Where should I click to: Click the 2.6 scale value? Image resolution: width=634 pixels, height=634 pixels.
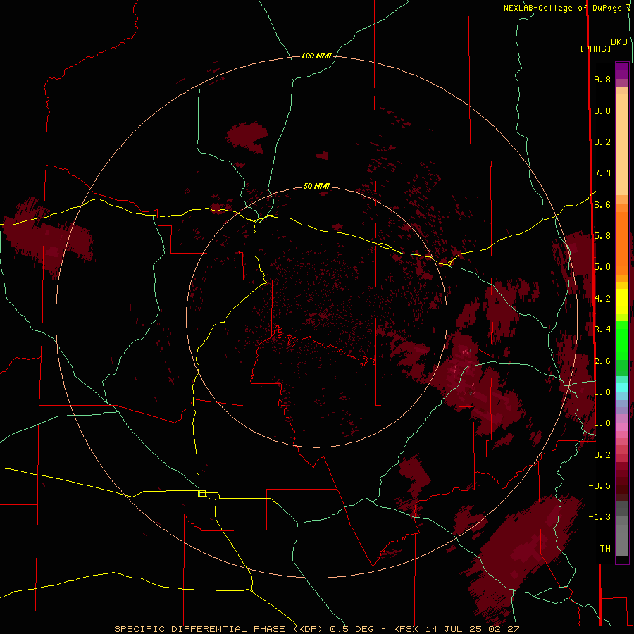(602, 361)
